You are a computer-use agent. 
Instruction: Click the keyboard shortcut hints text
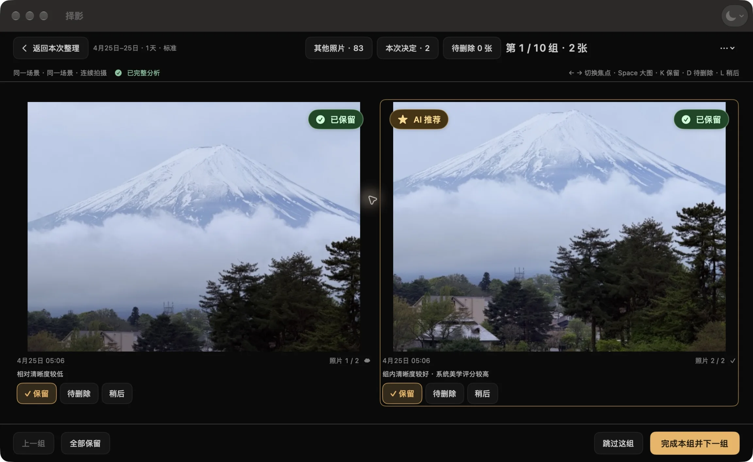point(654,73)
